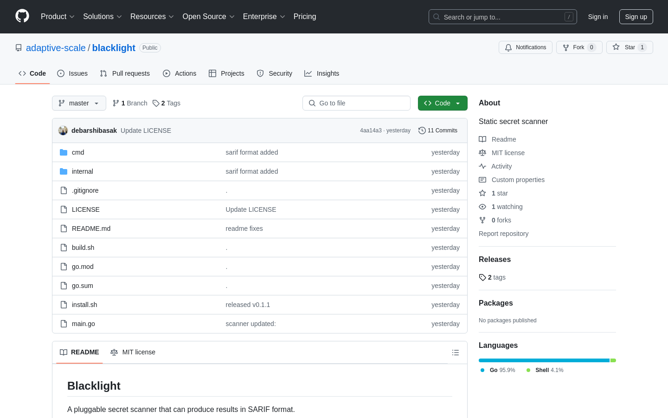The width and height of the screenshot is (668, 418).
Task: Click the cmd folder icon
Action: click(x=64, y=152)
